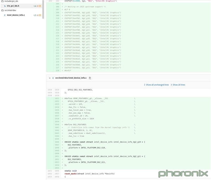Collapse the src/intel/dev folder

(9, 10)
